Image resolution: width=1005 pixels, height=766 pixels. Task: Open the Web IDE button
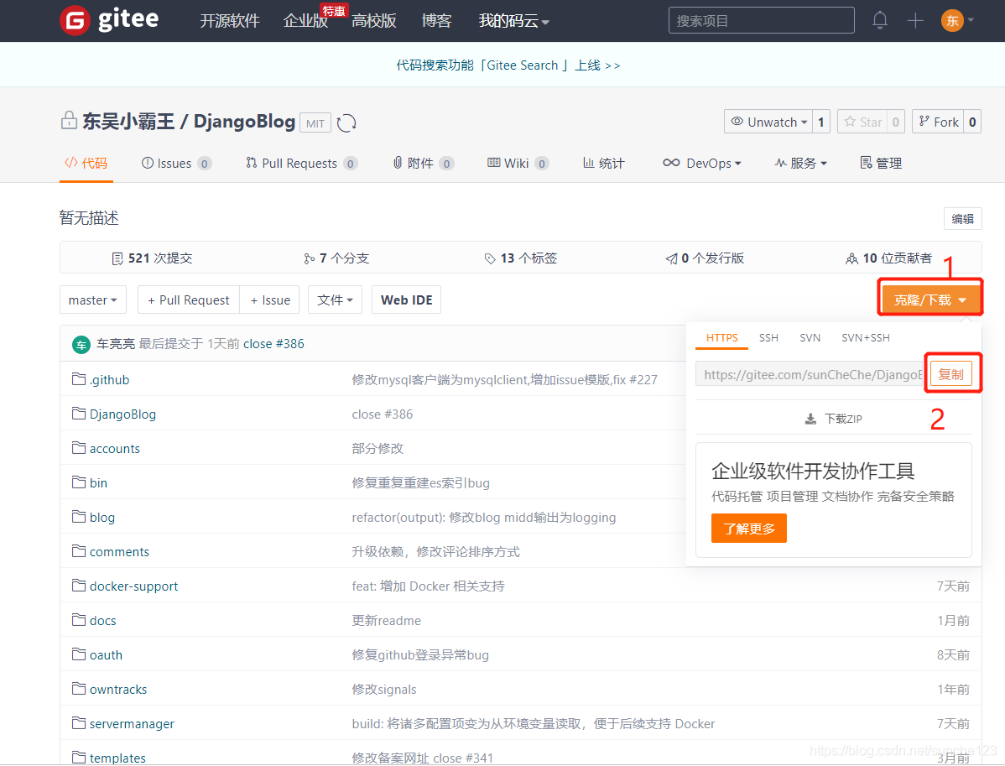406,300
